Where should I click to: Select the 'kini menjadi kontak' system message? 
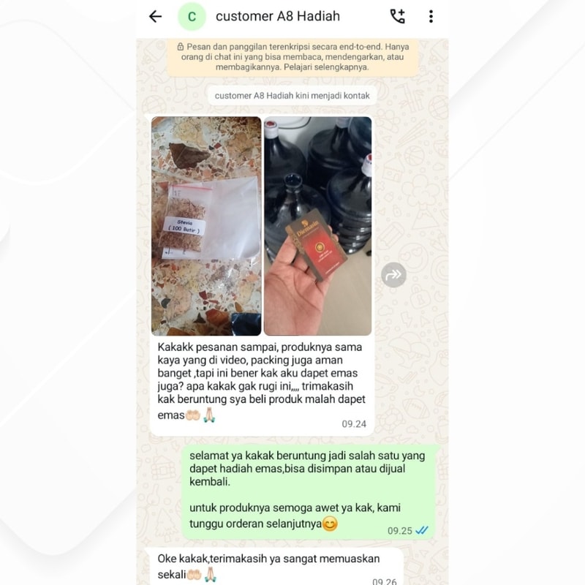click(x=292, y=96)
